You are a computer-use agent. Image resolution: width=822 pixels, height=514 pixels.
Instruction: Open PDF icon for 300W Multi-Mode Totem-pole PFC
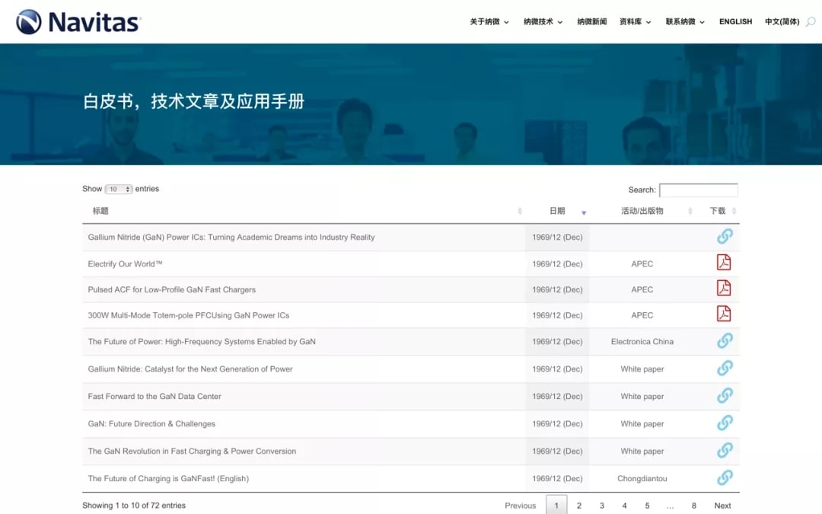724,314
